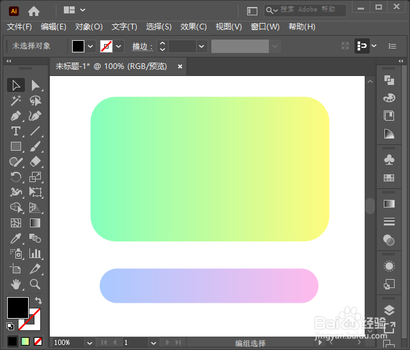Reset default fill and stroke

pos(10,326)
